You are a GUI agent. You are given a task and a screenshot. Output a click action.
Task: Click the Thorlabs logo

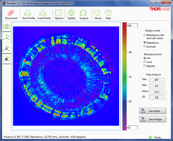click(160, 9)
